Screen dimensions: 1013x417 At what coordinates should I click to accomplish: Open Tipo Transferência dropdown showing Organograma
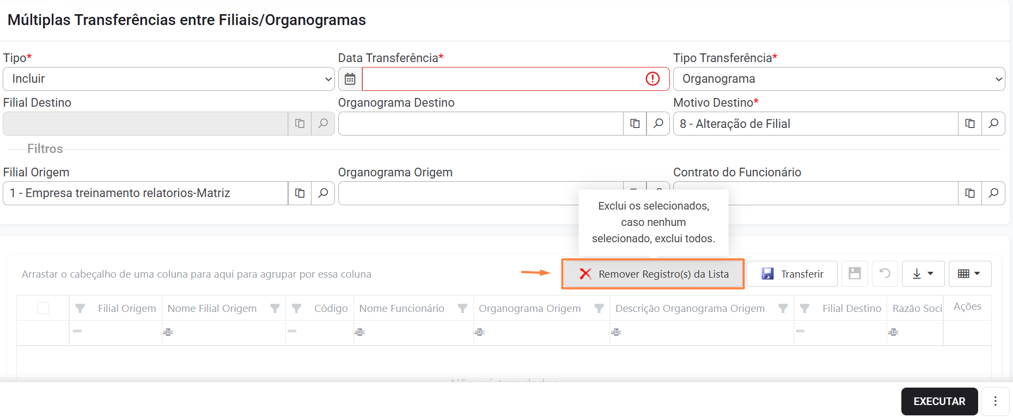[x=839, y=79]
